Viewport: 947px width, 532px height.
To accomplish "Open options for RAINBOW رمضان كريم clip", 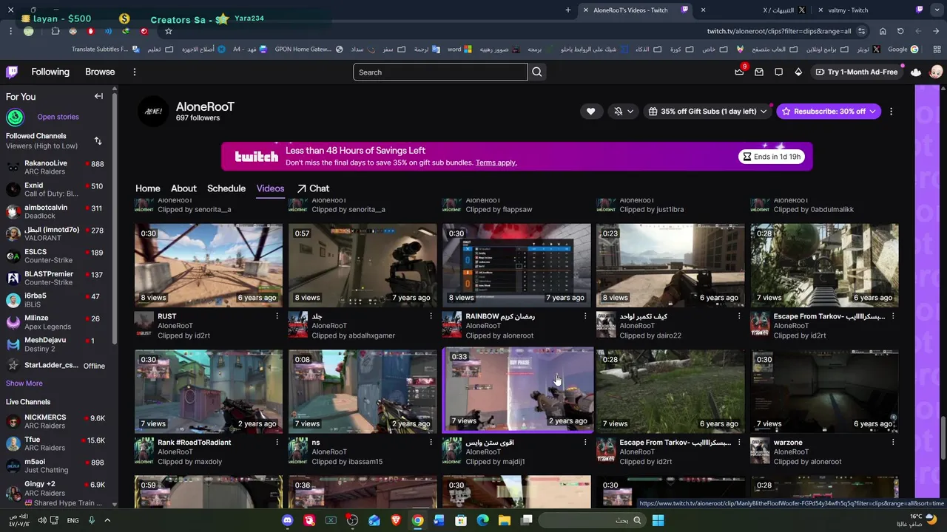I will (x=585, y=316).
